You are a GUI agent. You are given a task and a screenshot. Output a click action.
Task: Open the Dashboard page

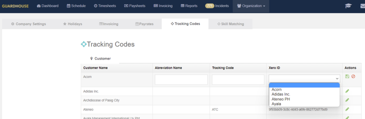tap(48, 6)
